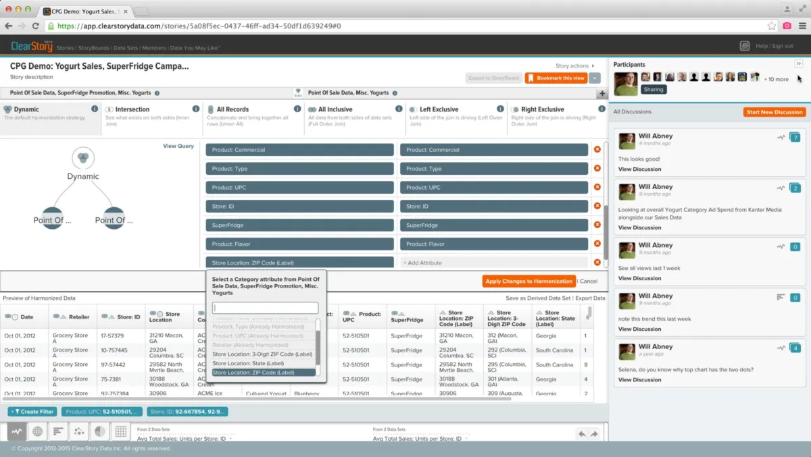This screenshot has height=457, width=811.
Task: Bookmark page with Chrome star icon
Action: click(772, 26)
